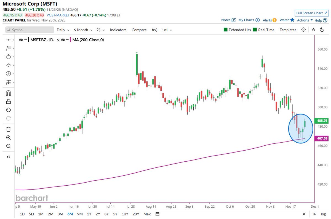Viewport: 331px width, 219px height.
Task: Open Help question mark icon
Action: [325, 20]
